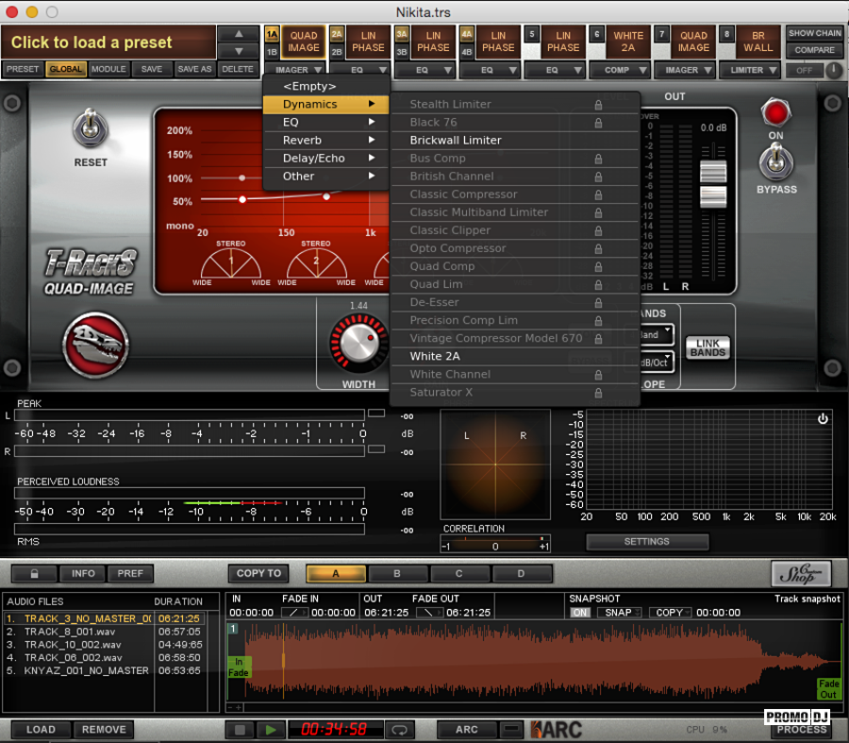This screenshot has width=849, height=743.
Task: Select TRACK_8_001.wav in audio files list
Action: click(104, 632)
